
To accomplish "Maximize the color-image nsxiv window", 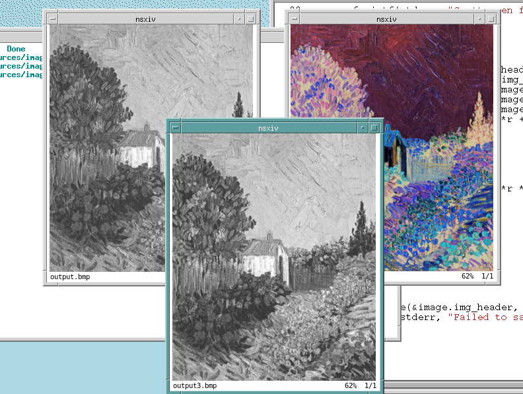I will pyautogui.click(x=491, y=19).
